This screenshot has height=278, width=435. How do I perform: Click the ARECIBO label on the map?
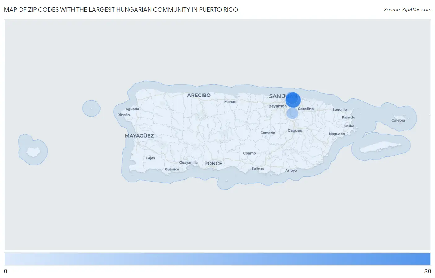tap(199, 95)
